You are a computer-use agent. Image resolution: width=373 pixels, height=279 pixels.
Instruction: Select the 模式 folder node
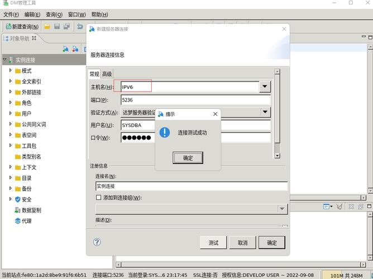pos(23,70)
